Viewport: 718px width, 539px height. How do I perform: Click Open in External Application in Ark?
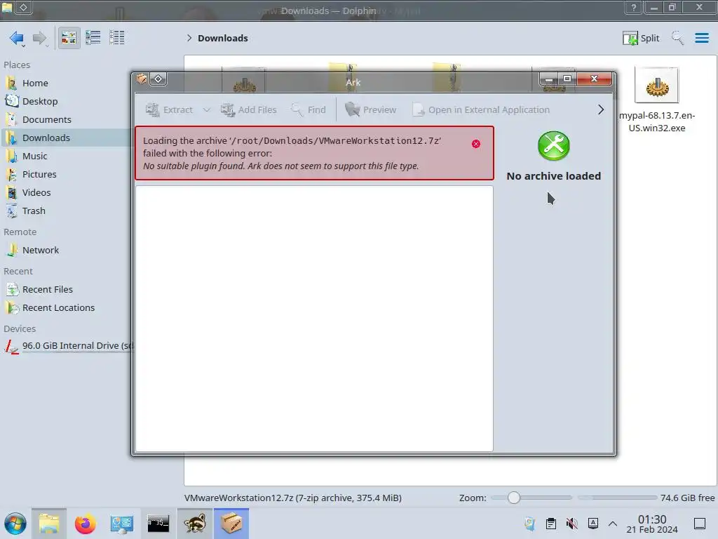pos(481,110)
